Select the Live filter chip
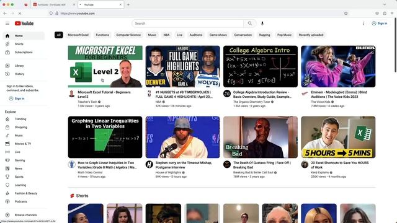The width and height of the screenshot is (397, 223). tap(179, 35)
